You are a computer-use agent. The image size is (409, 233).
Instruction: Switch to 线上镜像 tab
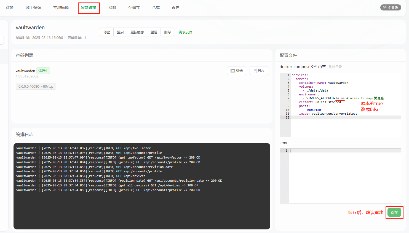(33, 7)
